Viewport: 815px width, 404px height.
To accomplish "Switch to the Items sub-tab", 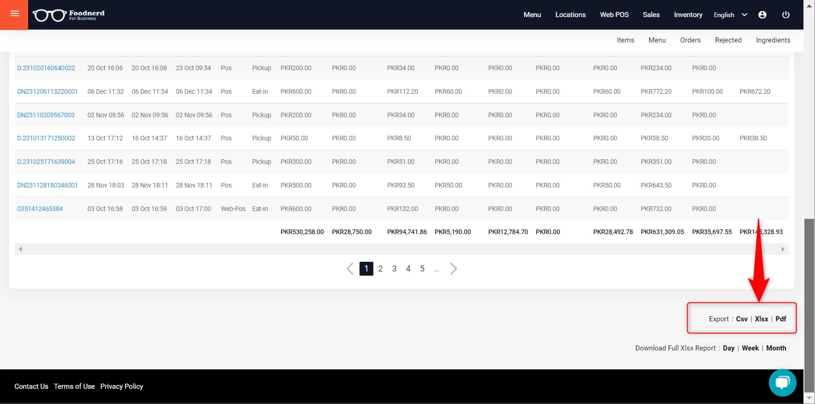I will 625,40.
